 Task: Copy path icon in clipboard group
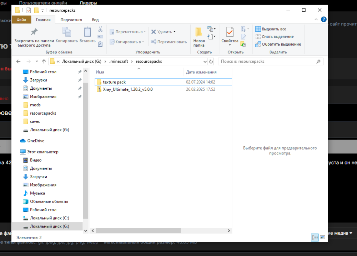[x=100, y=37]
